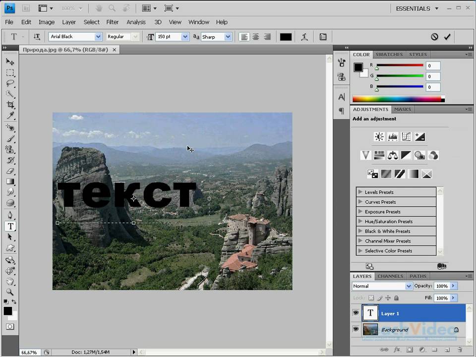Expand Channel Mixer Presets
Image resolution: width=476 pixels, height=357 pixels.
(360, 240)
